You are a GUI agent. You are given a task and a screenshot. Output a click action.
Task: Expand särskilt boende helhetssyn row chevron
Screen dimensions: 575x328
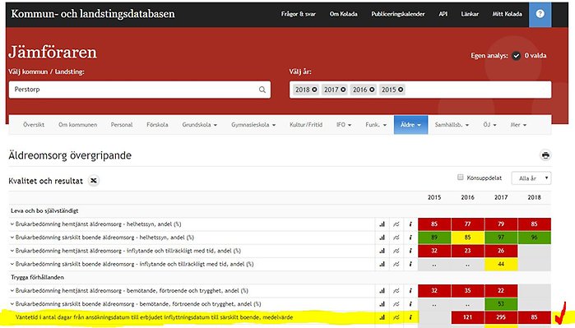(x=12, y=238)
